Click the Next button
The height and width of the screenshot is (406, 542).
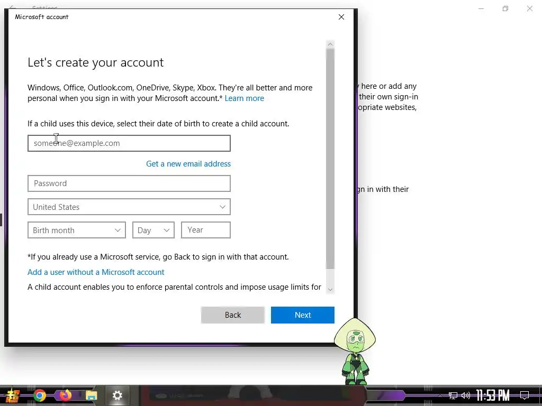pos(302,315)
